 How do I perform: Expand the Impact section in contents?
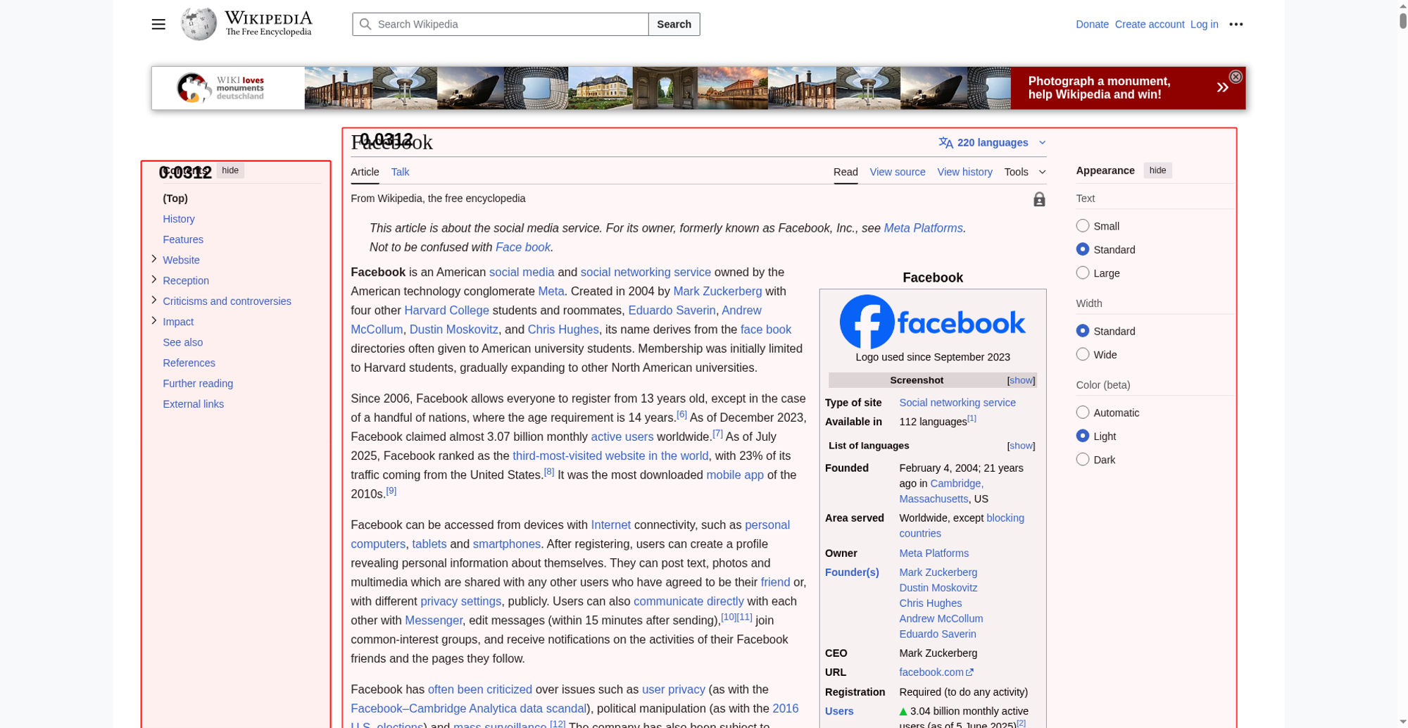(154, 320)
